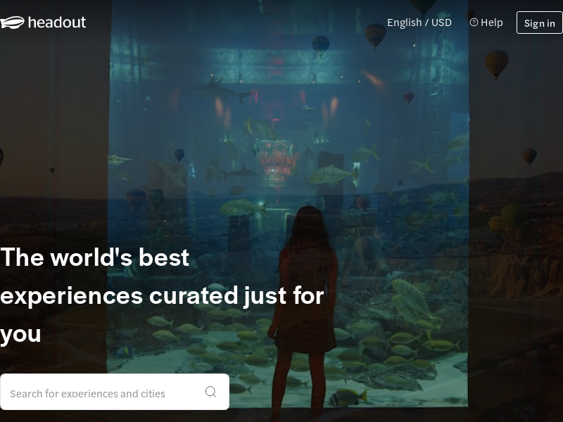Click the magnifying glass search icon

(210, 392)
